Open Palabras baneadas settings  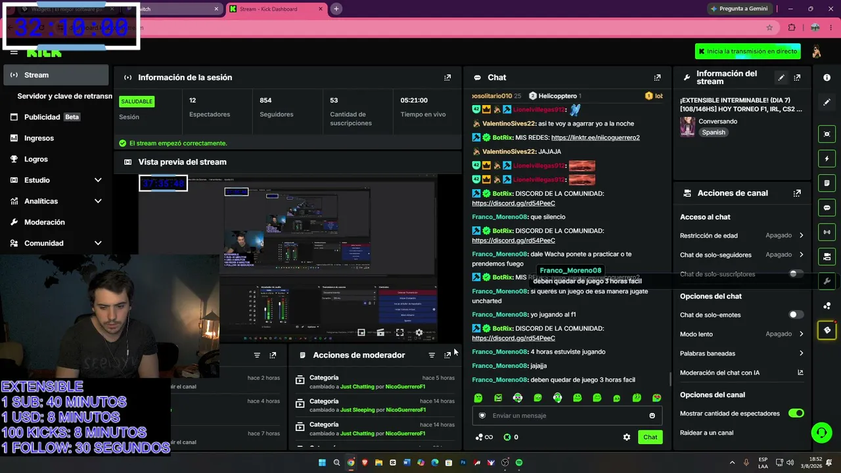pyautogui.click(x=742, y=353)
